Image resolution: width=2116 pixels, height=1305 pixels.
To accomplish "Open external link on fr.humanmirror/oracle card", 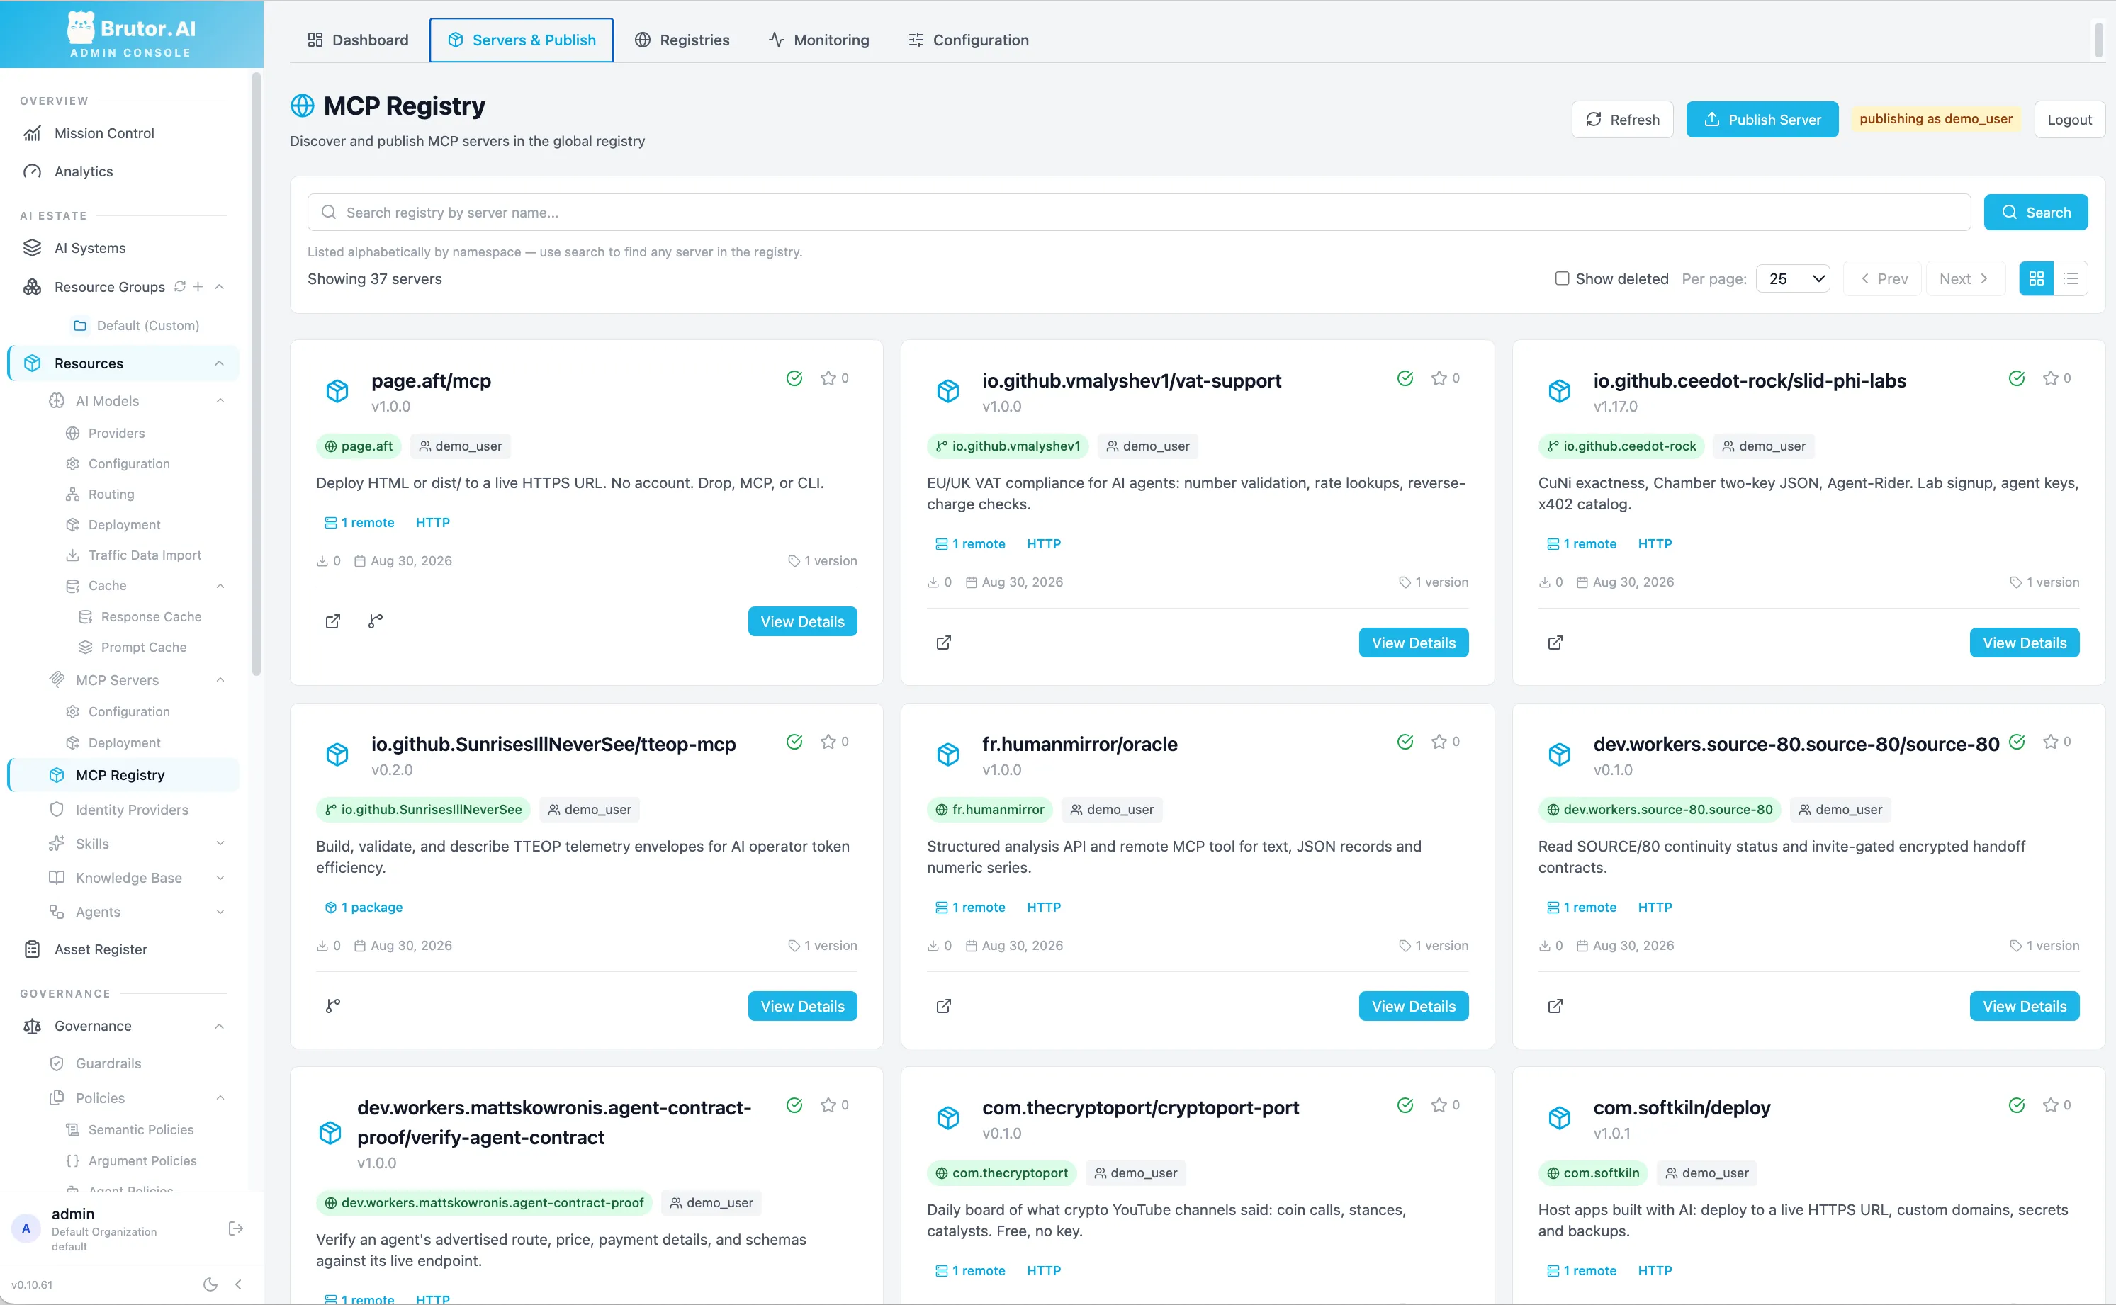I will pos(944,1006).
